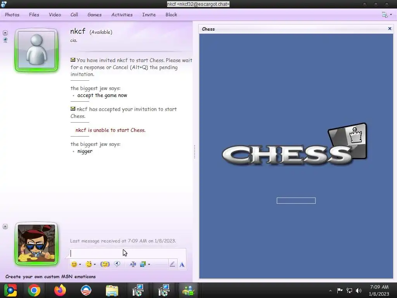Screen dimensions: 397x298
Task: Open the volume speaker tray icon
Action: pos(359,290)
